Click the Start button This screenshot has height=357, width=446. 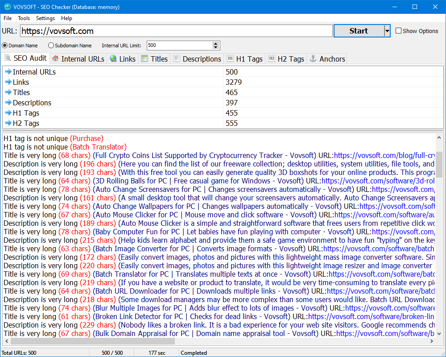coord(359,31)
